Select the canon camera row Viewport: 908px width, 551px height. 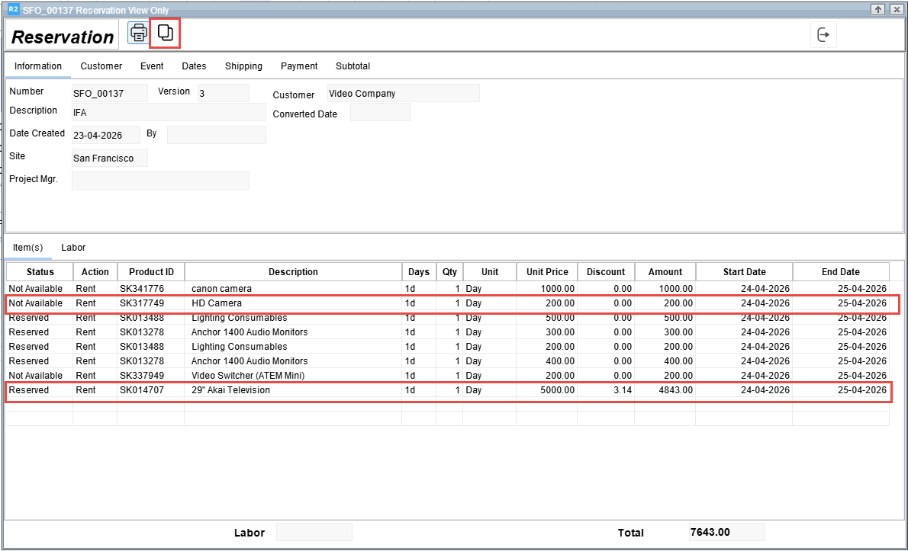point(221,289)
